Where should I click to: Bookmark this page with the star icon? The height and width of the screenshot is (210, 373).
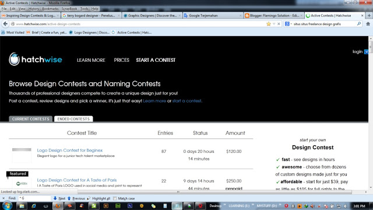click(x=269, y=24)
